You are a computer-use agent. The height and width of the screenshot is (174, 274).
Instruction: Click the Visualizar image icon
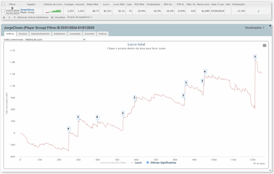pos(52,17)
